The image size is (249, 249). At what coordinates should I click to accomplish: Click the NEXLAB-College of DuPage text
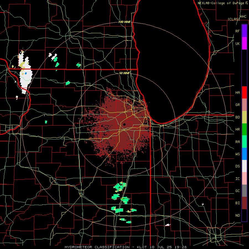pyautogui.click(x=221, y=3)
